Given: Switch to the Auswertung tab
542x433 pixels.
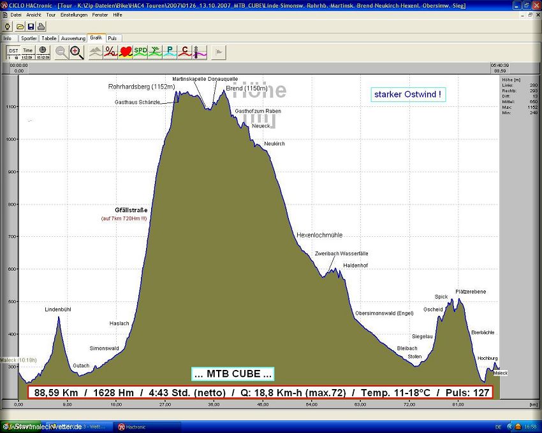Looking at the screenshot, I should click(73, 38).
